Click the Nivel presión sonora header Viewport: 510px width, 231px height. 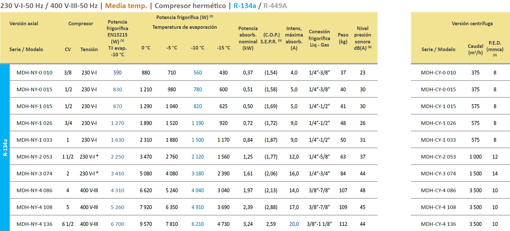click(363, 38)
